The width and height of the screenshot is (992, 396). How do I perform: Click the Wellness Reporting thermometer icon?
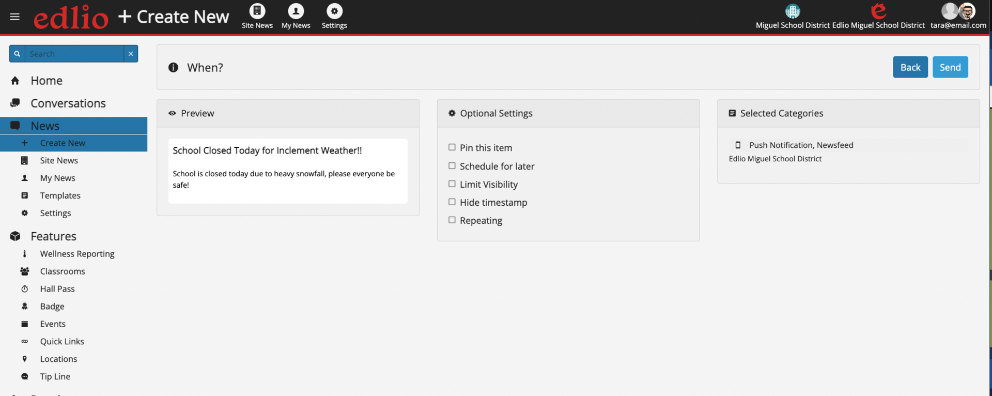click(24, 253)
